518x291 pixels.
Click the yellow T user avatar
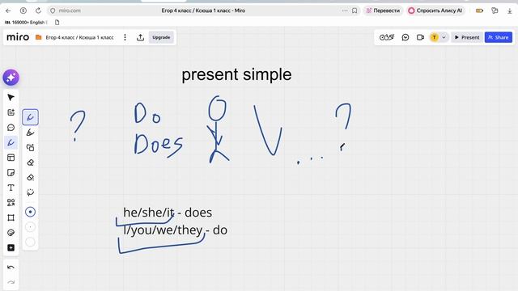coord(435,37)
